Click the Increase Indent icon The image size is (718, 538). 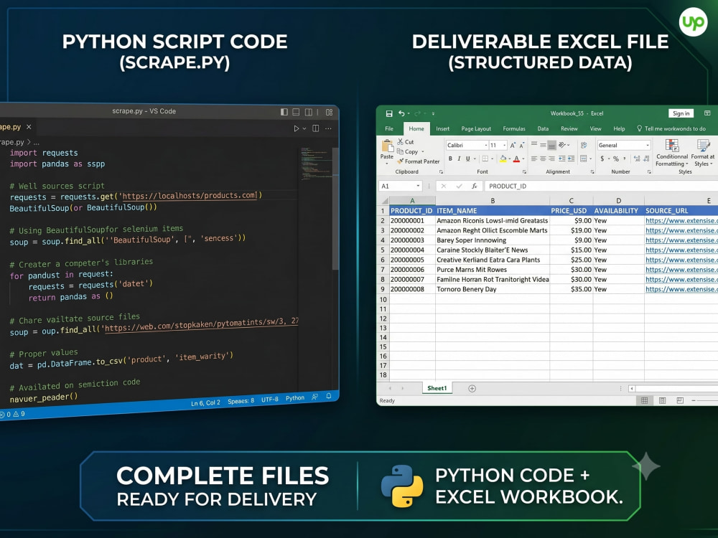571,159
